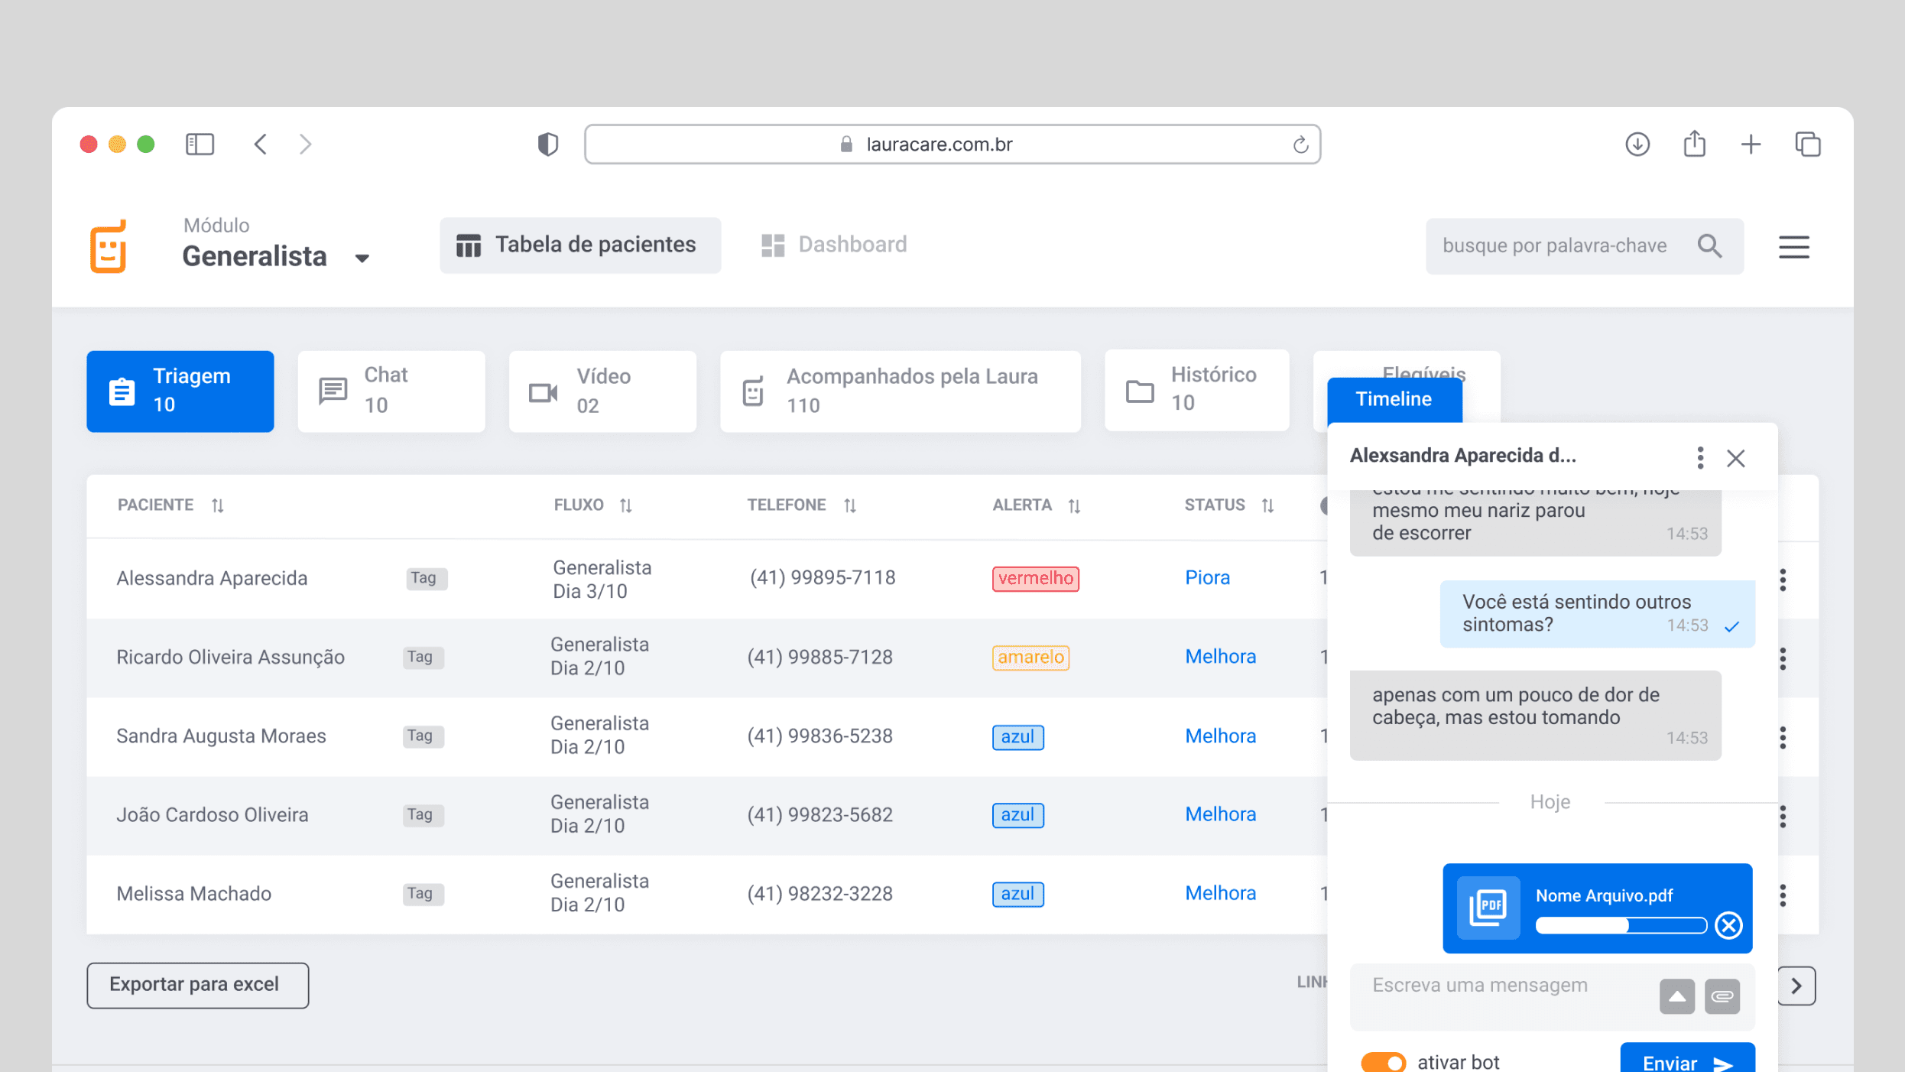Switch to the Chat tab
The height and width of the screenshot is (1072, 1905).
[391, 391]
